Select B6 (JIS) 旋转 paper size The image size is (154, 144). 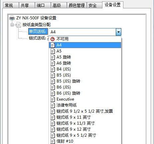coord(85,93)
